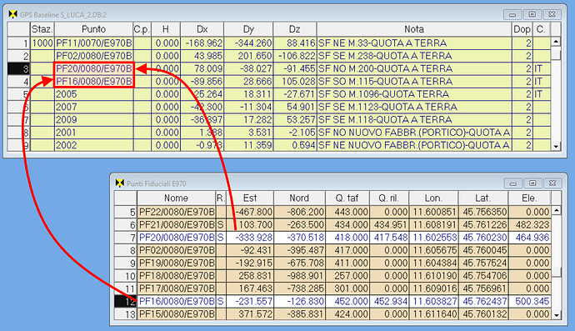Click station cell 1000 in first row
Screen dimensions: 575x331
point(42,43)
